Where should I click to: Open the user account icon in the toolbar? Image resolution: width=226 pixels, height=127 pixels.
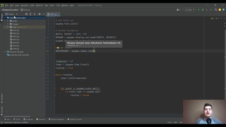pyautogui.click(x=178, y=10)
